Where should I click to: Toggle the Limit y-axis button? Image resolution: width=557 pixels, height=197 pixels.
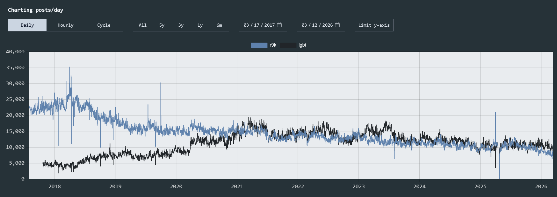click(374, 25)
